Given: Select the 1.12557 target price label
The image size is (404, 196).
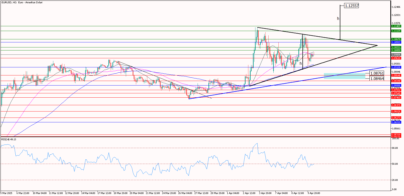Looking at the screenshot, I should click(x=352, y=6).
